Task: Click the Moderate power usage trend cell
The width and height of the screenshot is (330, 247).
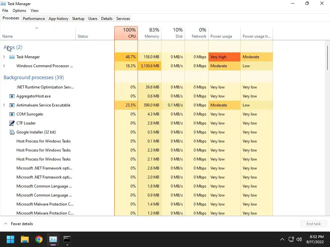Action: click(257, 57)
